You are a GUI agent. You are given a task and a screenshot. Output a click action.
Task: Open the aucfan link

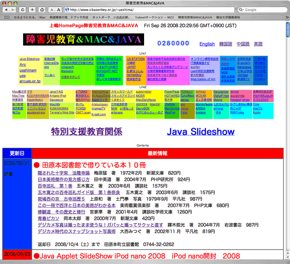click(195, 67)
